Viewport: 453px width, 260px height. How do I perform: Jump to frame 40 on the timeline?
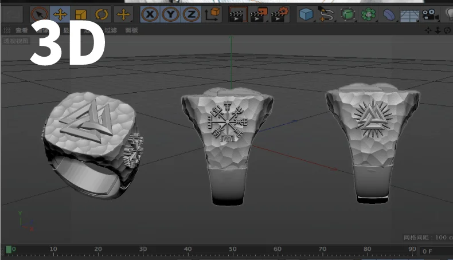pyautogui.click(x=188, y=249)
